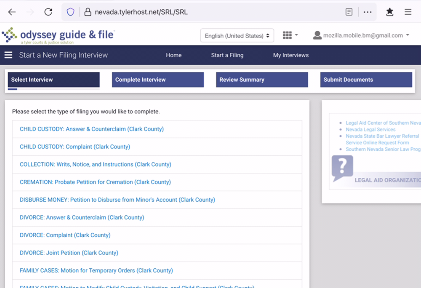Image resolution: width=421 pixels, height=288 pixels.
Task: Click the tracking protection shield icon
Action: click(x=70, y=11)
